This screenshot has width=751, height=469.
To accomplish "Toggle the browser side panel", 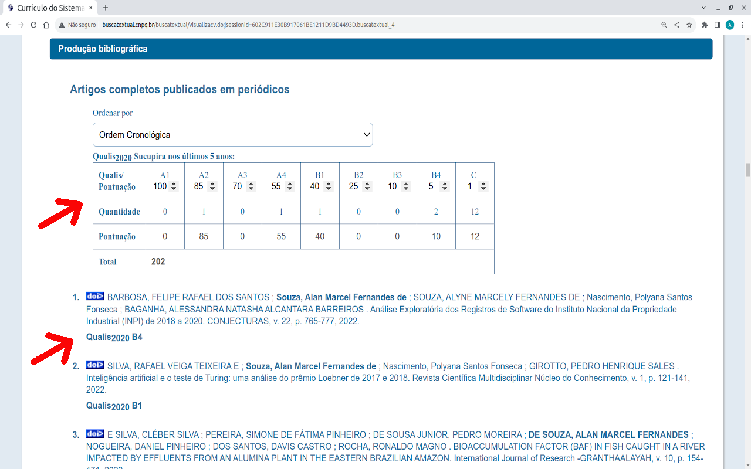I will 717,25.
